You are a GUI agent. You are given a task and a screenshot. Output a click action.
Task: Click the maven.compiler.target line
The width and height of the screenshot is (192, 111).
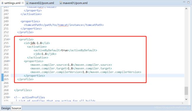71,68
